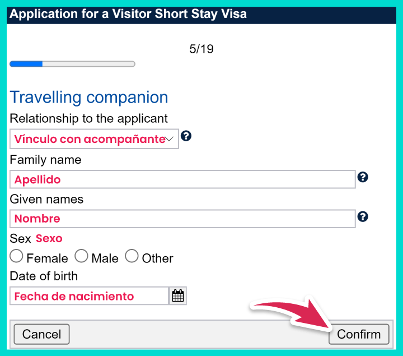403x356 pixels.
Task: Click the blue form progress bar
Action: tap(72, 64)
